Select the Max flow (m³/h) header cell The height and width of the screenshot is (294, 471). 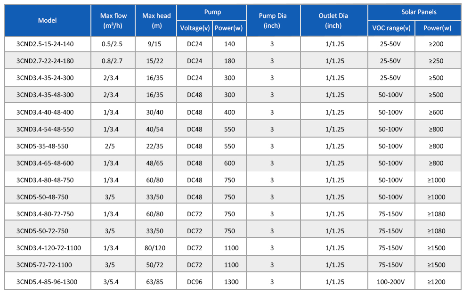click(114, 22)
